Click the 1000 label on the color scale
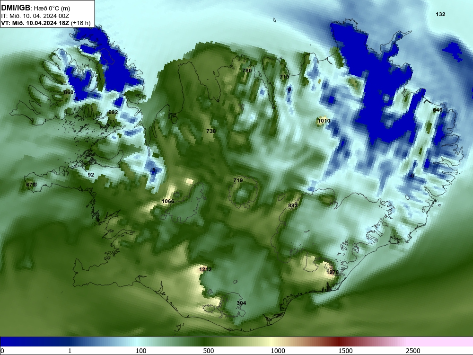 pos(278,351)
